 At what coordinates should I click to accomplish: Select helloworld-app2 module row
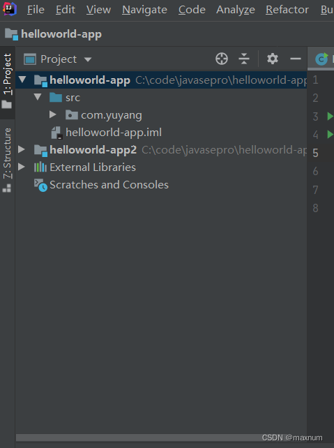(x=161, y=150)
